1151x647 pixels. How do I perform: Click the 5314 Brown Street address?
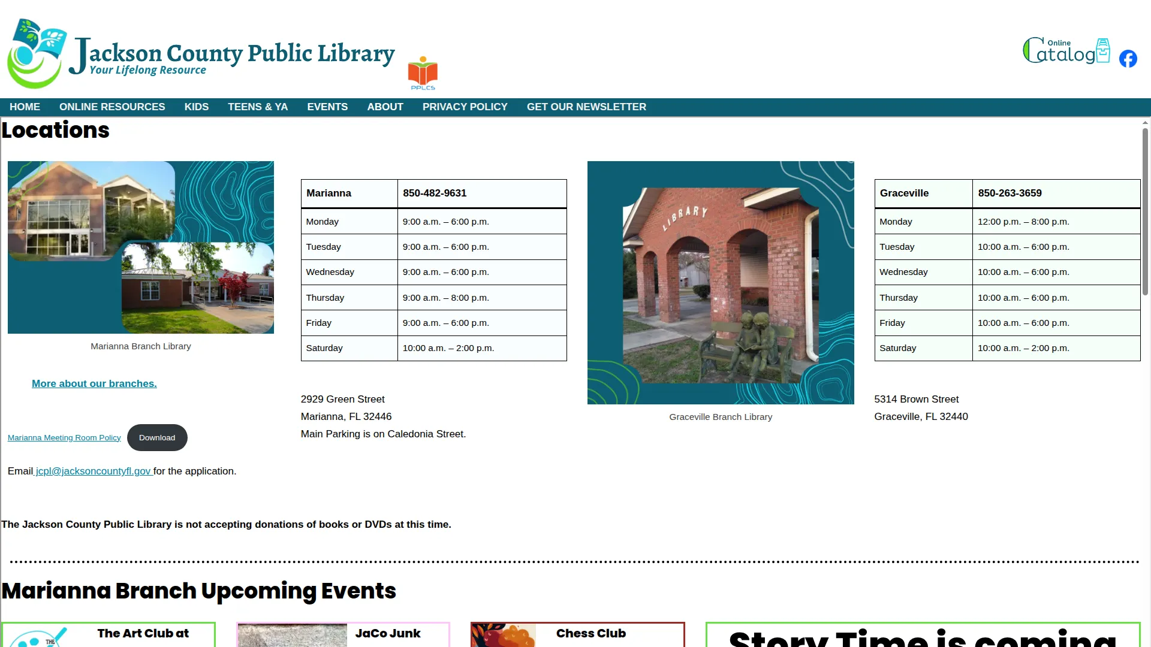[917, 399]
